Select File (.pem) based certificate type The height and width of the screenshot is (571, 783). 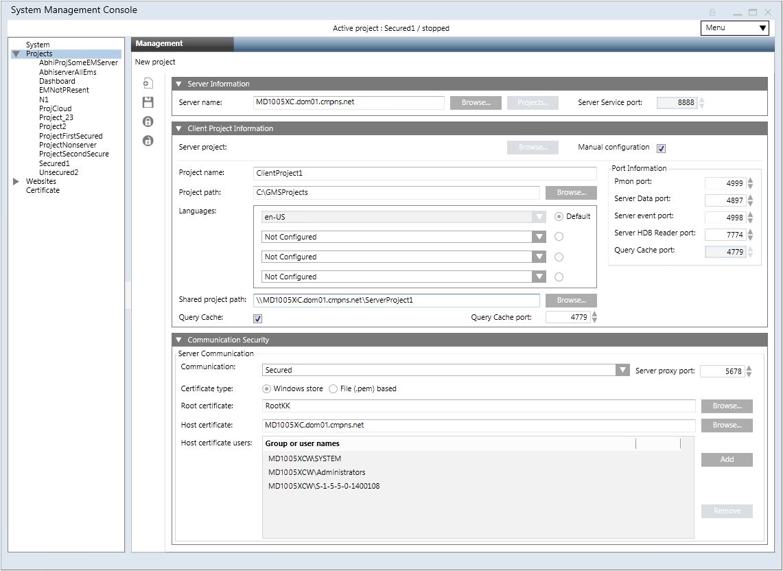pyautogui.click(x=334, y=389)
